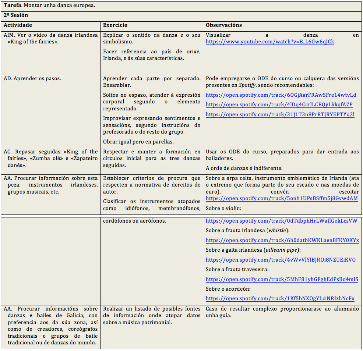Open the uilleann pipe Spotify link

281,260
